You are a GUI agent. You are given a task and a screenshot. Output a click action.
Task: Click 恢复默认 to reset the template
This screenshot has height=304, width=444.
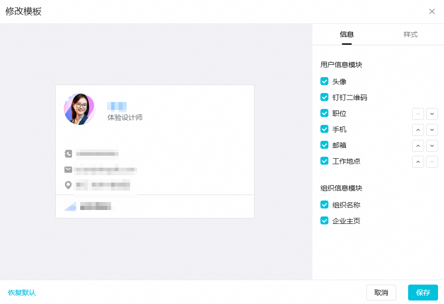pyautogui.click(x=22, y=293)
